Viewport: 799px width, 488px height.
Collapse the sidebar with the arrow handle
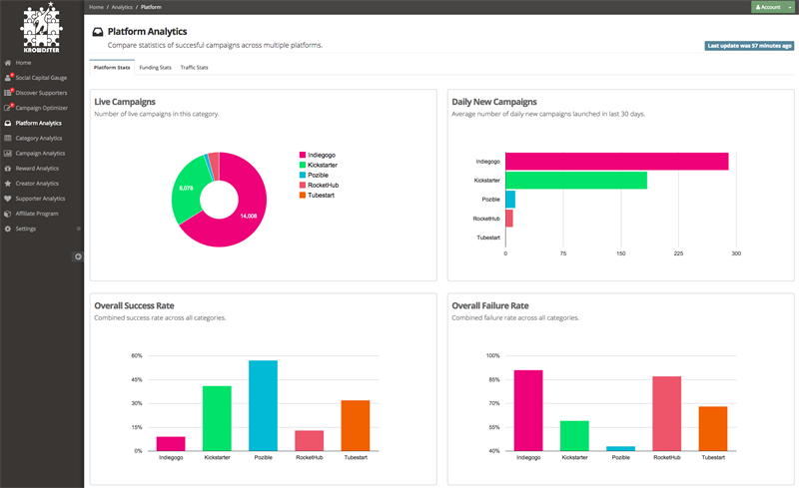click(79, 256)
